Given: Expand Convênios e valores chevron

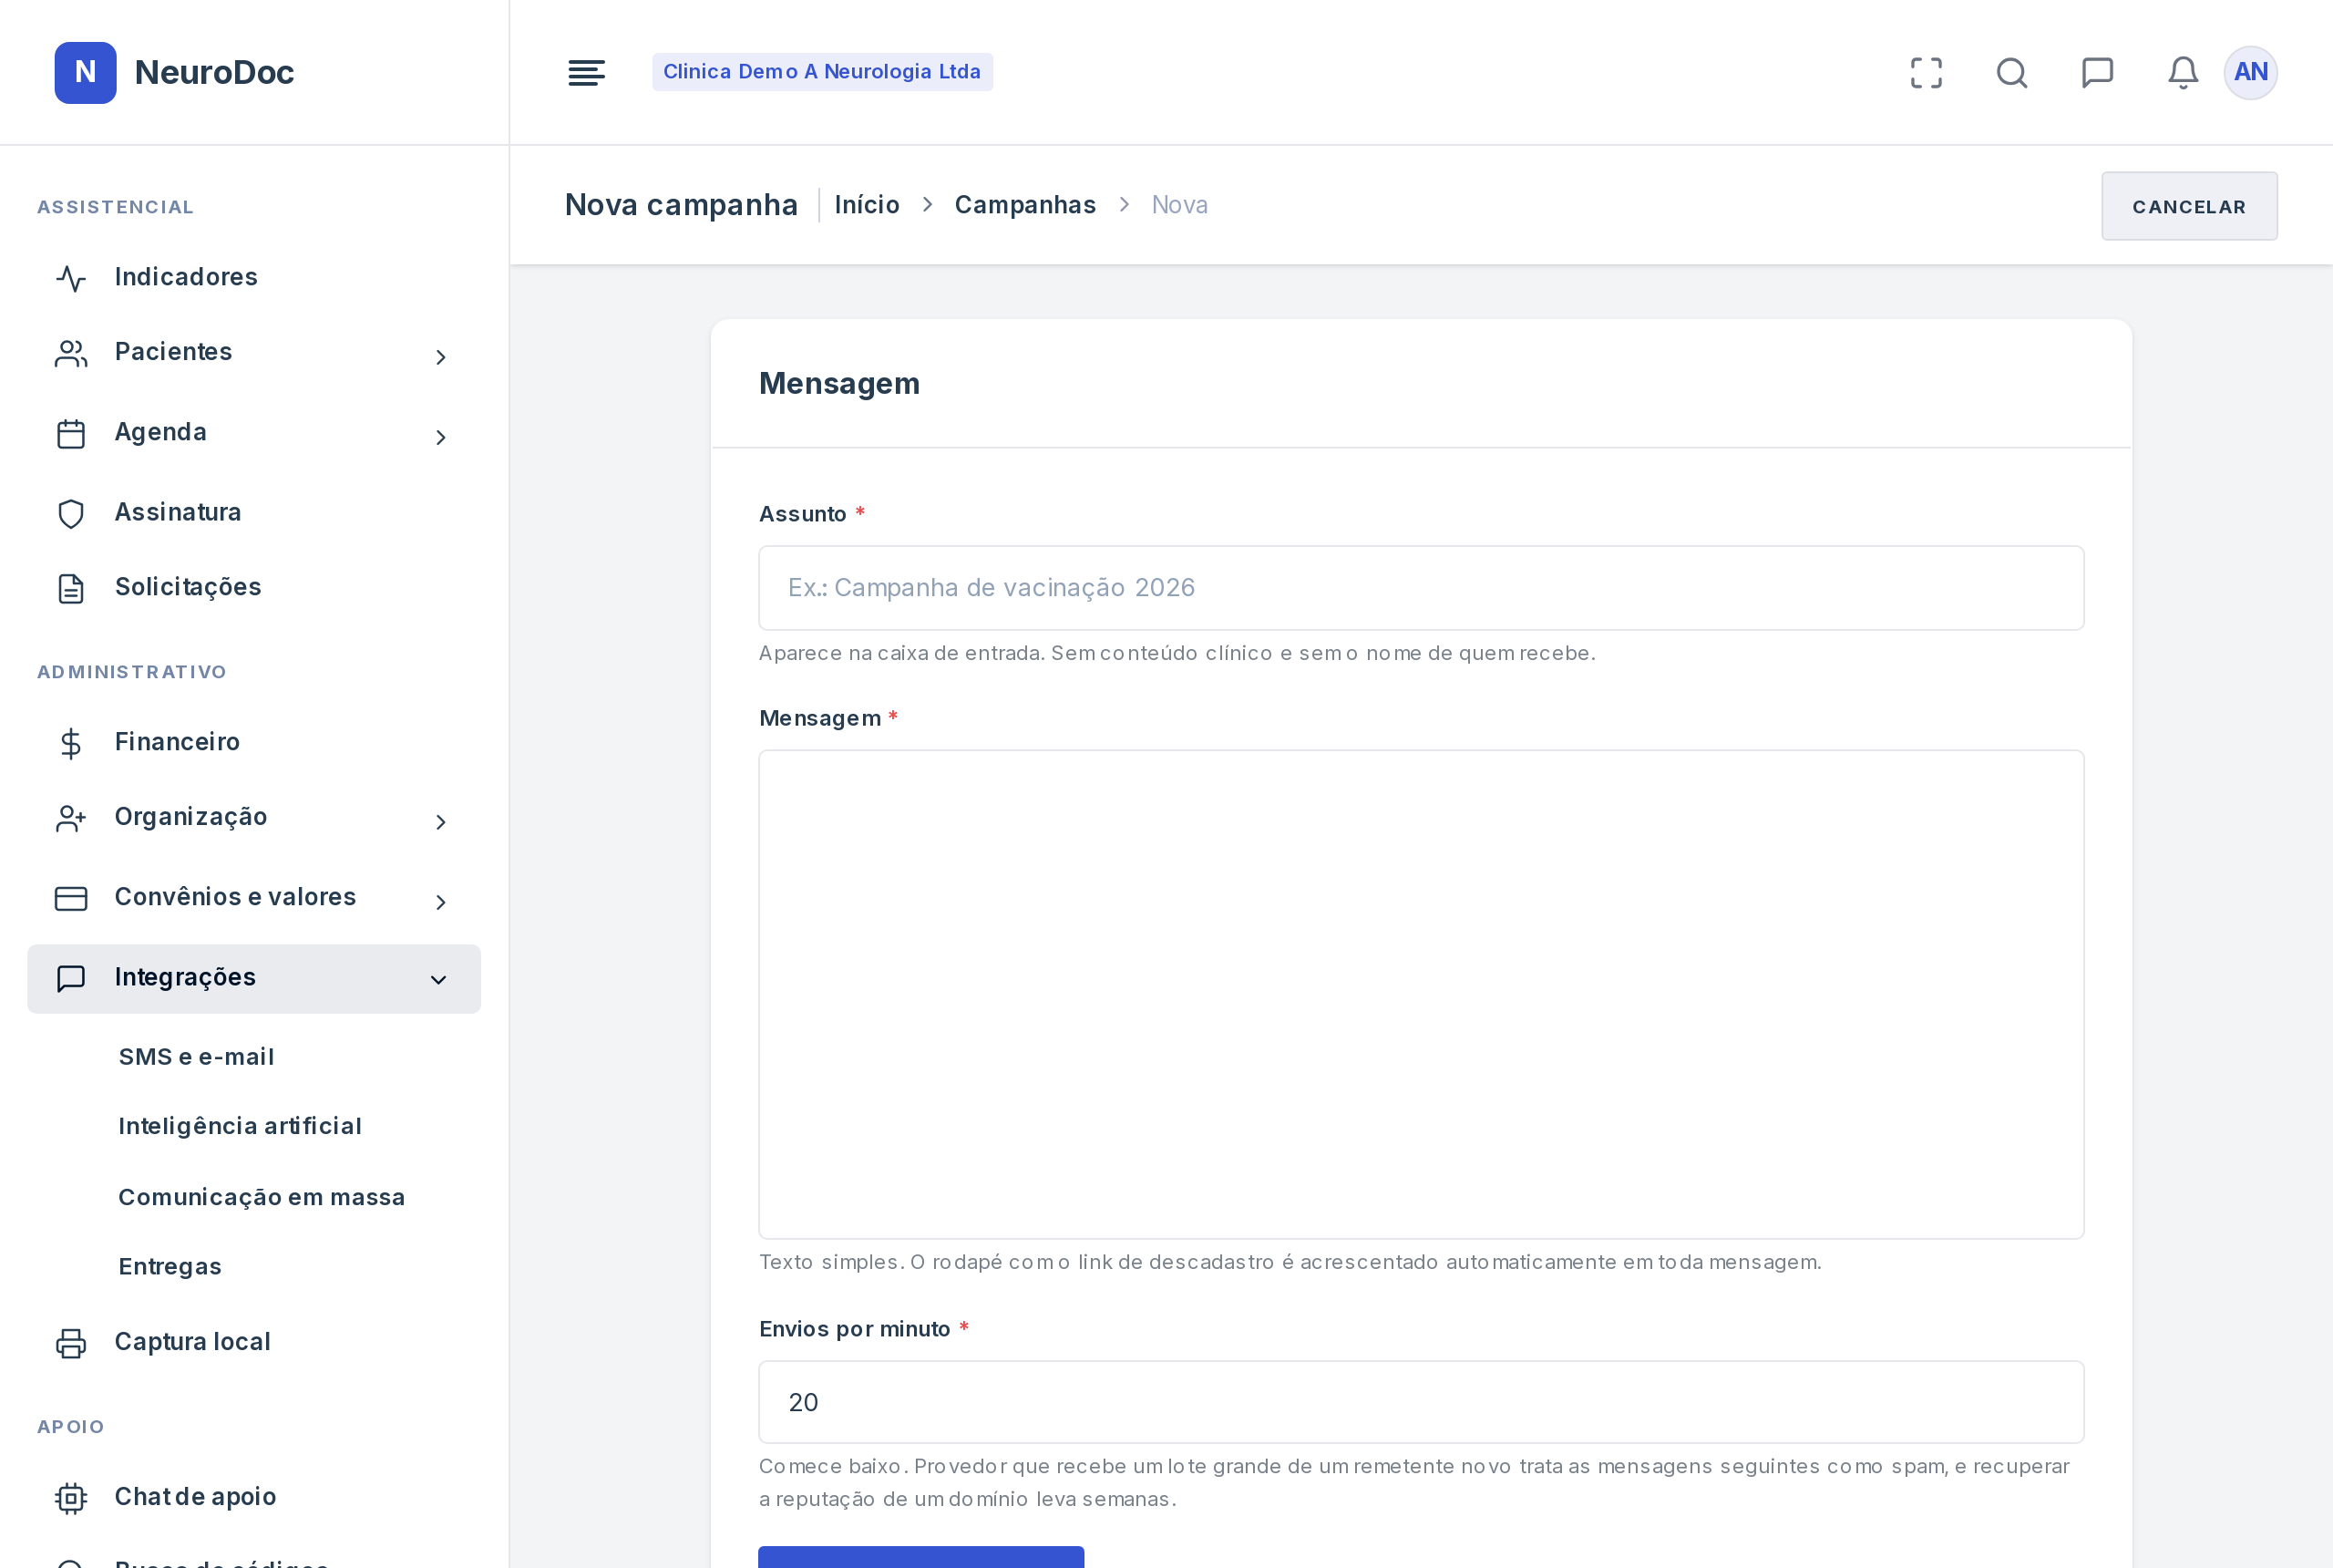Looking at the screenshot, I should pyautogui.click(x=440, y=902).
